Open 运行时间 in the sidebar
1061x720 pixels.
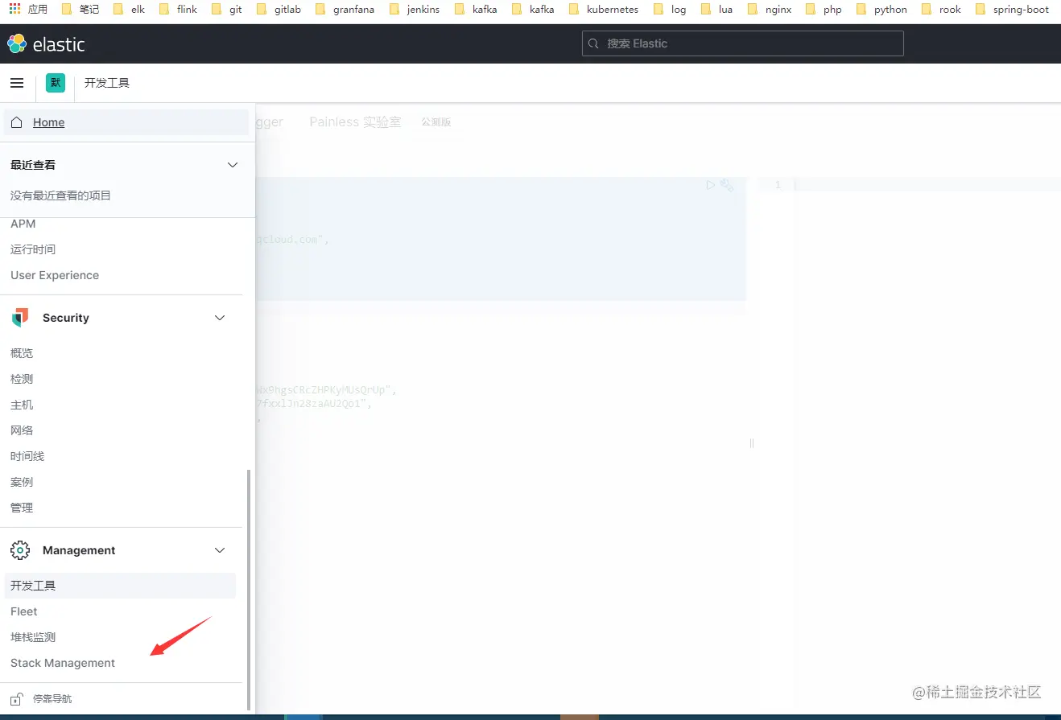[33, 249]
